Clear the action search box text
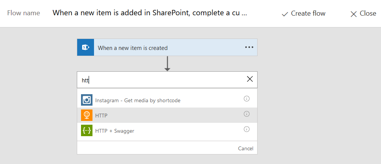Image resolution: width=381 pixels, height=164 pixels. [x=250, y=79]
